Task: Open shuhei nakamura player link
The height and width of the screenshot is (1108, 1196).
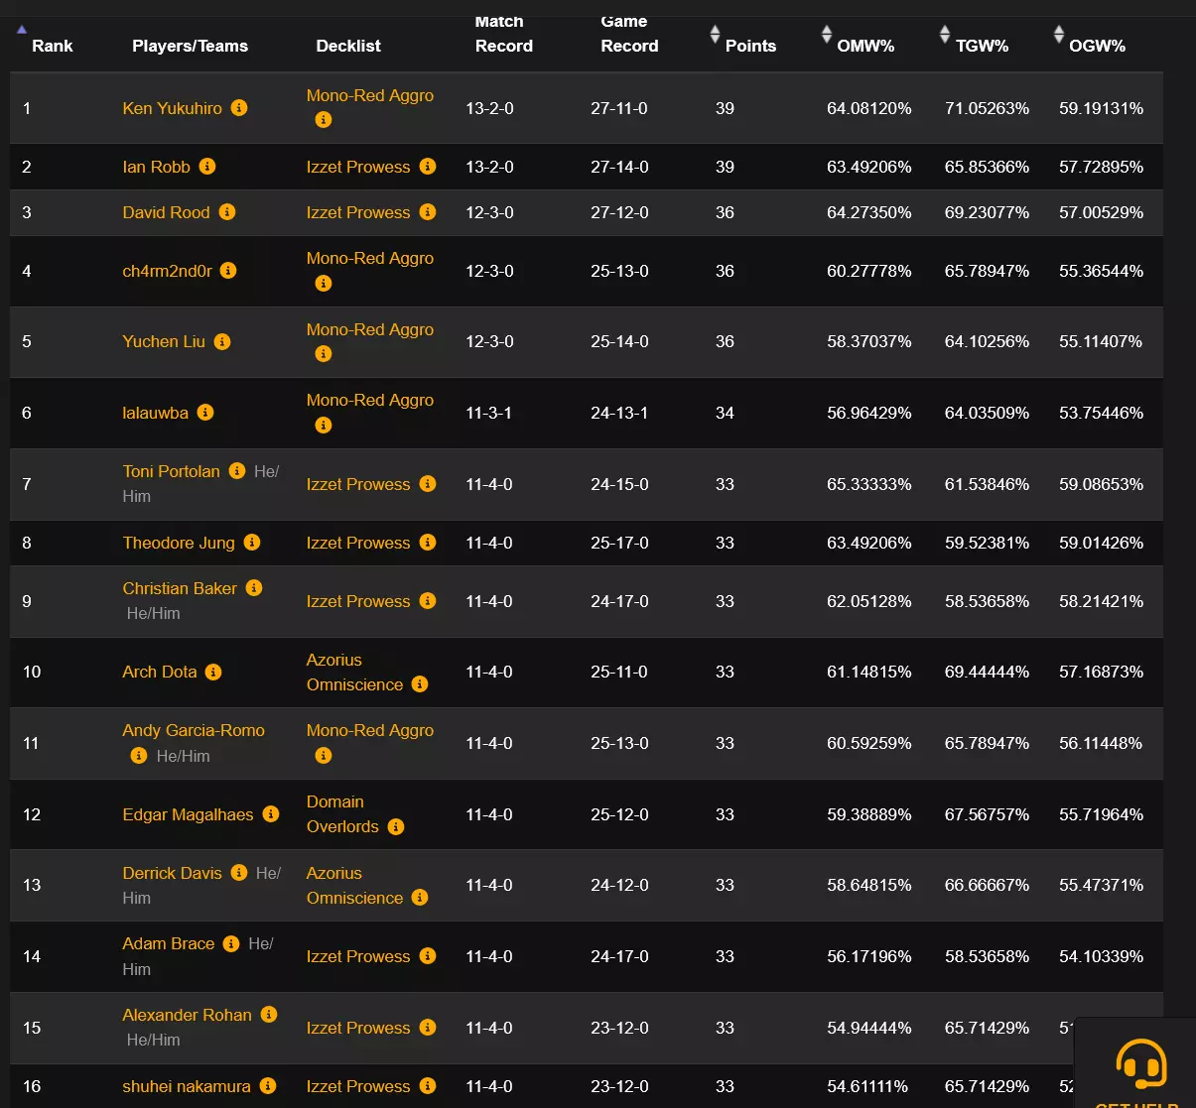Action: (187, 1086)
